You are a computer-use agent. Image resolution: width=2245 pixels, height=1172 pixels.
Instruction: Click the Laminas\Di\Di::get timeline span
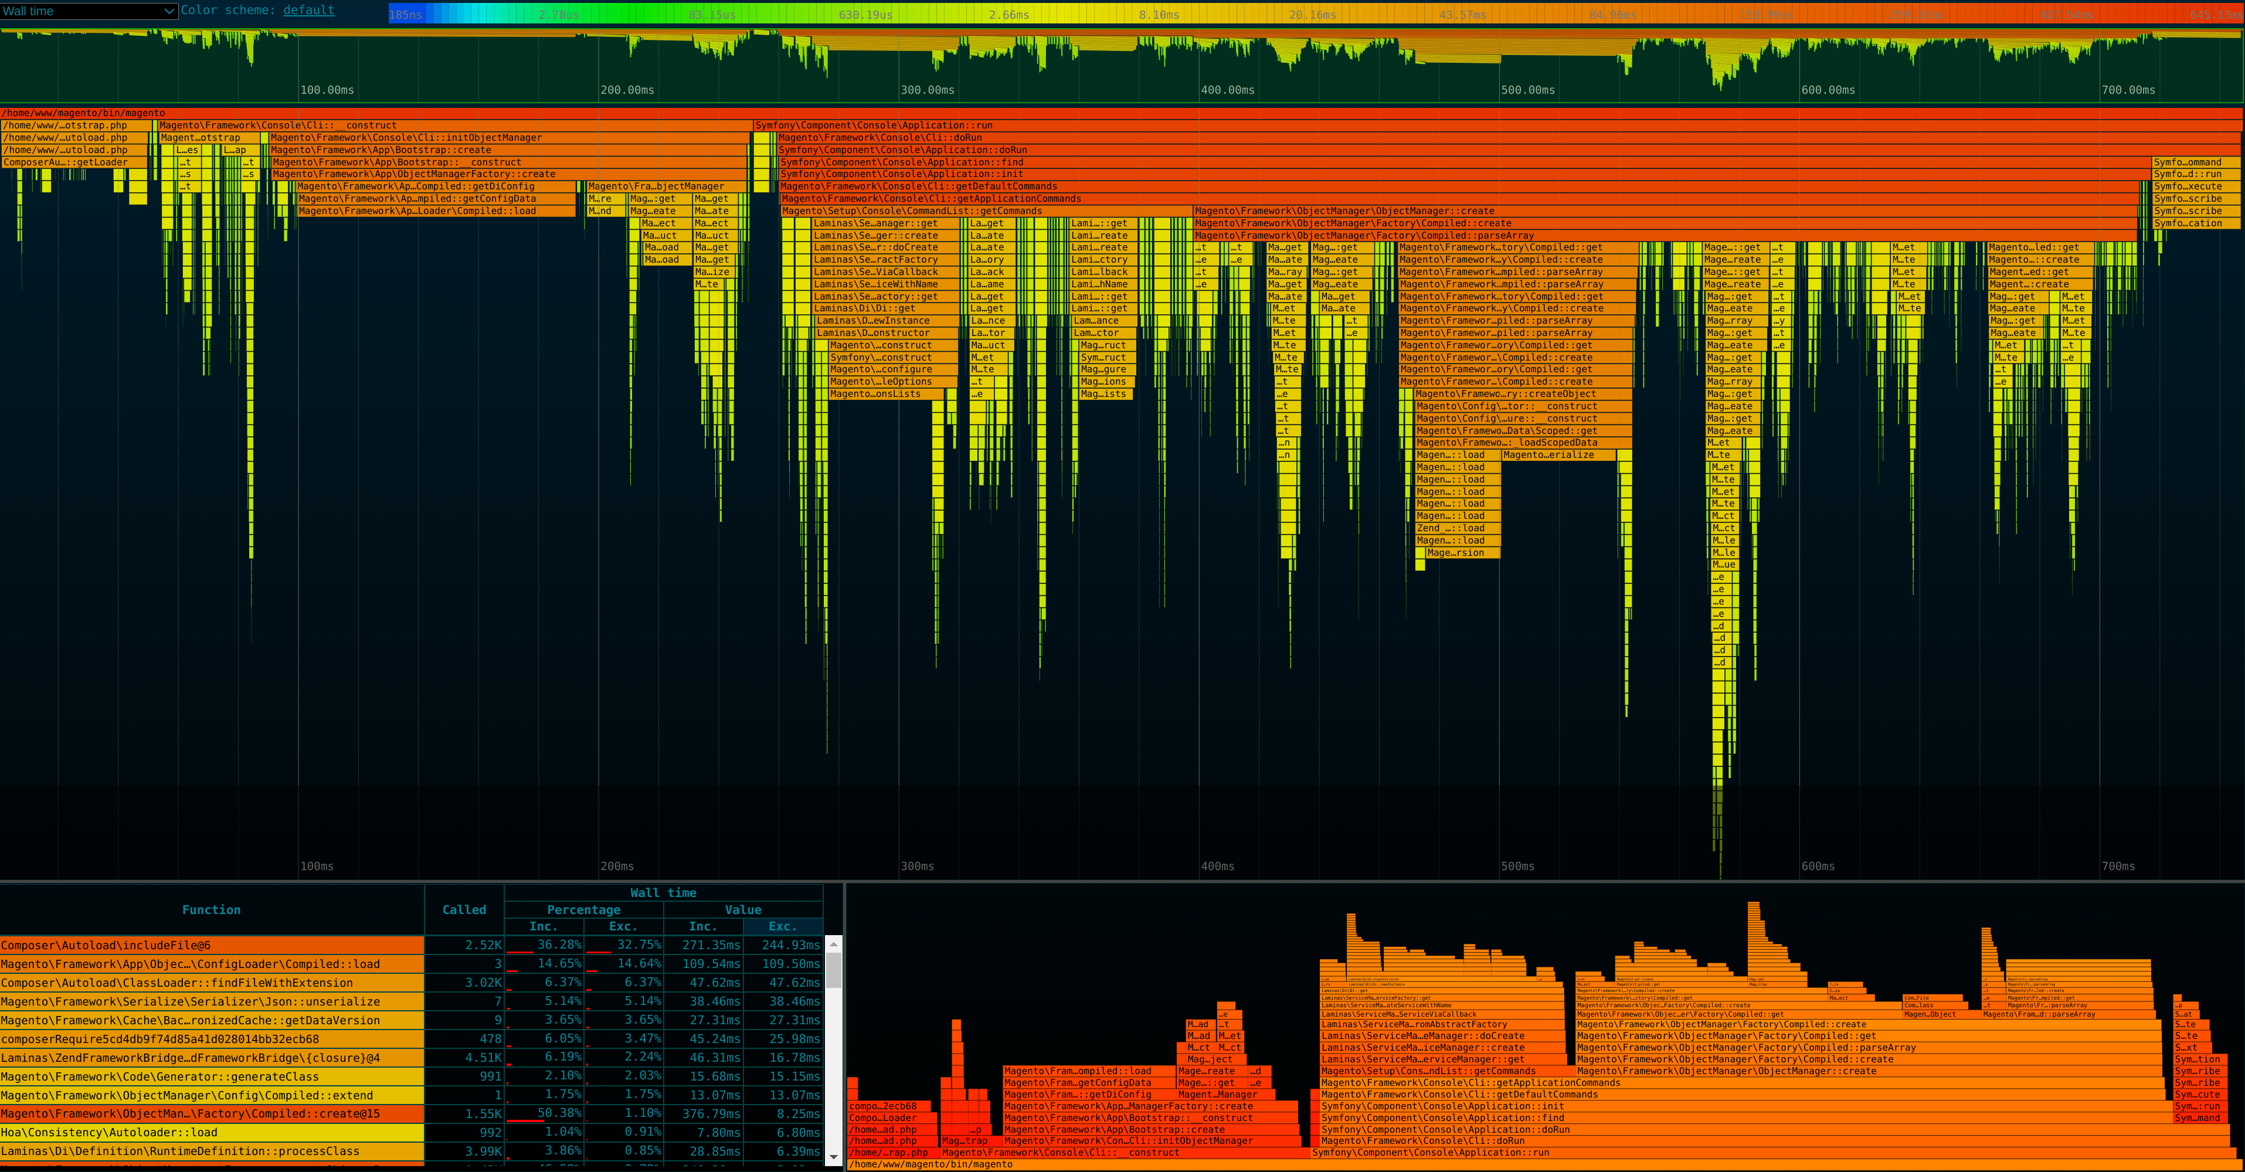click(871, 308)
